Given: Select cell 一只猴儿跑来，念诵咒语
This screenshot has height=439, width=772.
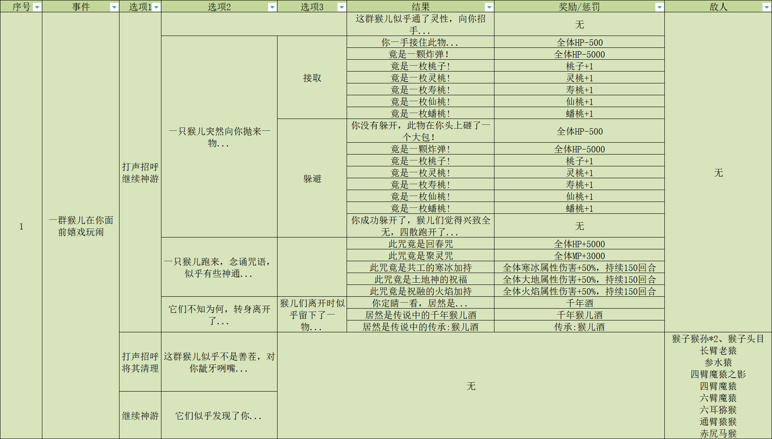Looking at the screenshot, I should coord(219,267).
